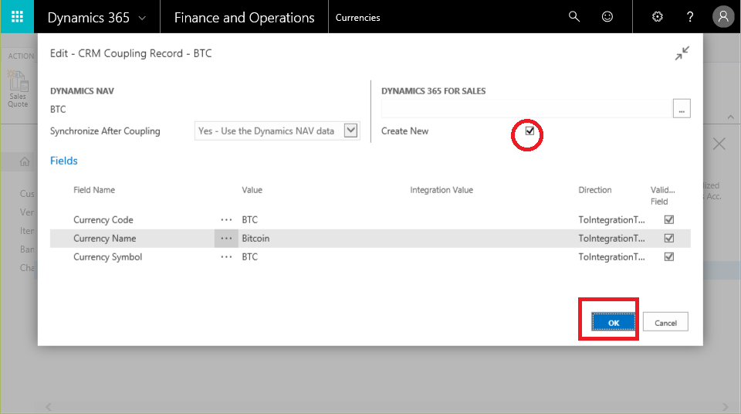
Task: Toggle Validate Field checkbox for Currency Code
Action: [669, 219]
